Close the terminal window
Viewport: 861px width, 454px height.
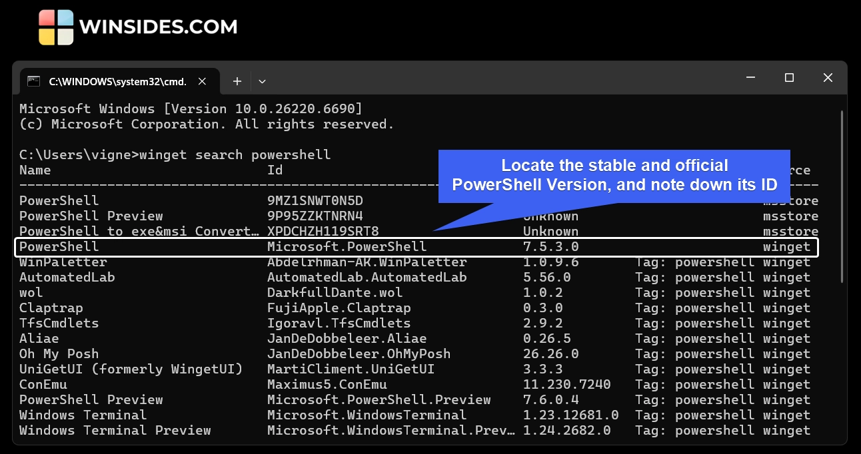pyautogui.click(x=828, y=78)
